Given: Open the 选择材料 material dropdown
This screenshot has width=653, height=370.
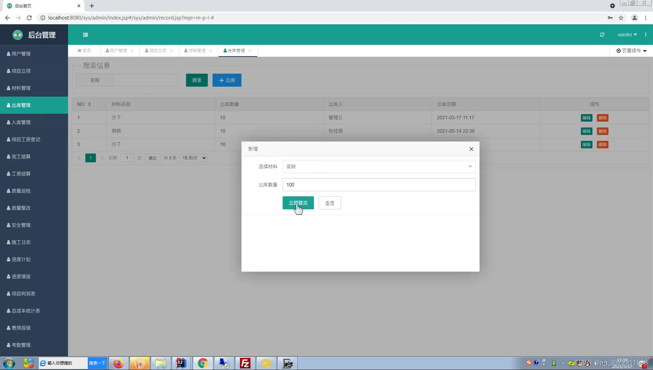Looking at the screenshot, I should click(x=379, y=166).
